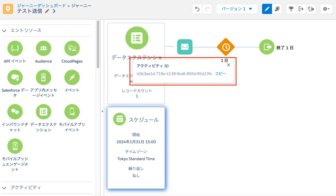Select the Audience entry source
Image resolution: width=336 pixels, height=196 pixels.
tap(43, 52)
